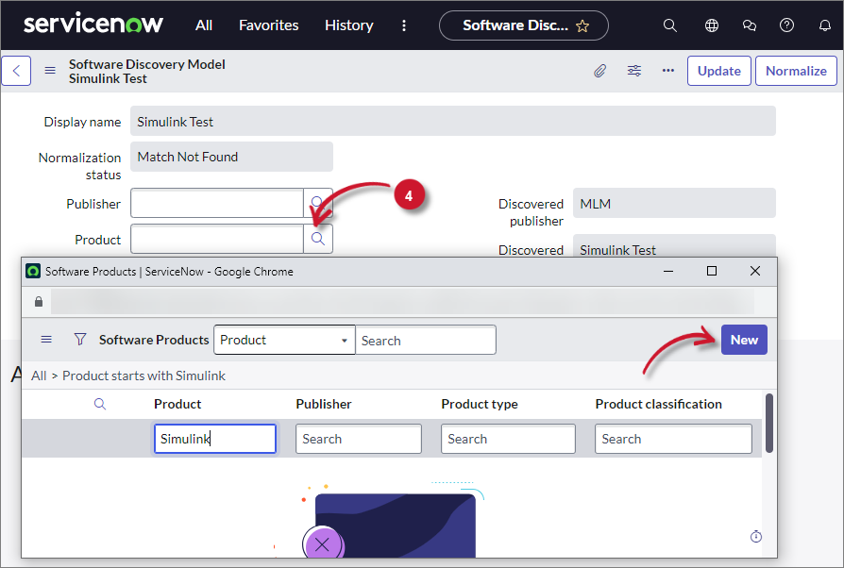Click the back arrow on the form header
The image size is (844, 568).
15,70
